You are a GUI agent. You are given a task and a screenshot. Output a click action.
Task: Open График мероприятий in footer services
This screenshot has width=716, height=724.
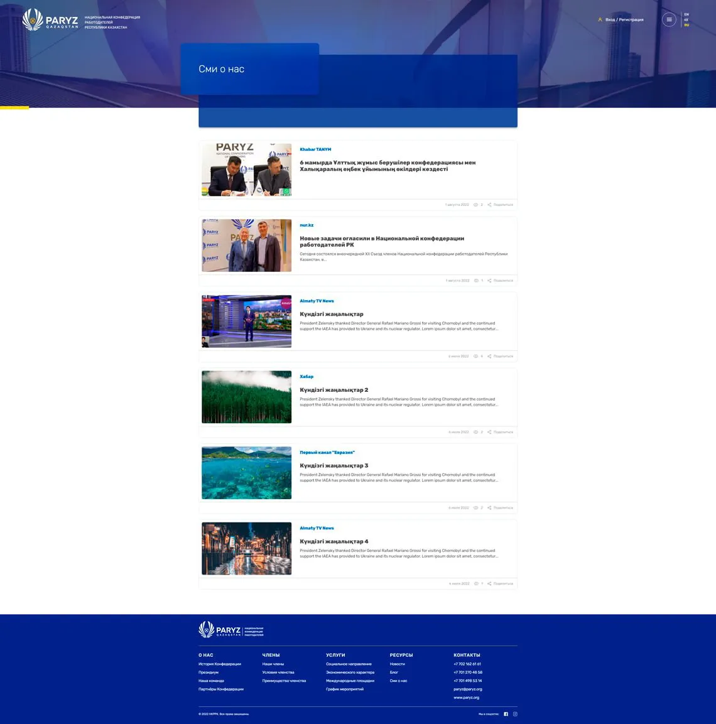pos(344,689)
